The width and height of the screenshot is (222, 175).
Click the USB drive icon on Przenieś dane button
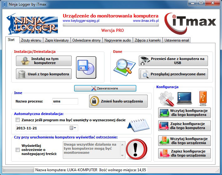145,61
